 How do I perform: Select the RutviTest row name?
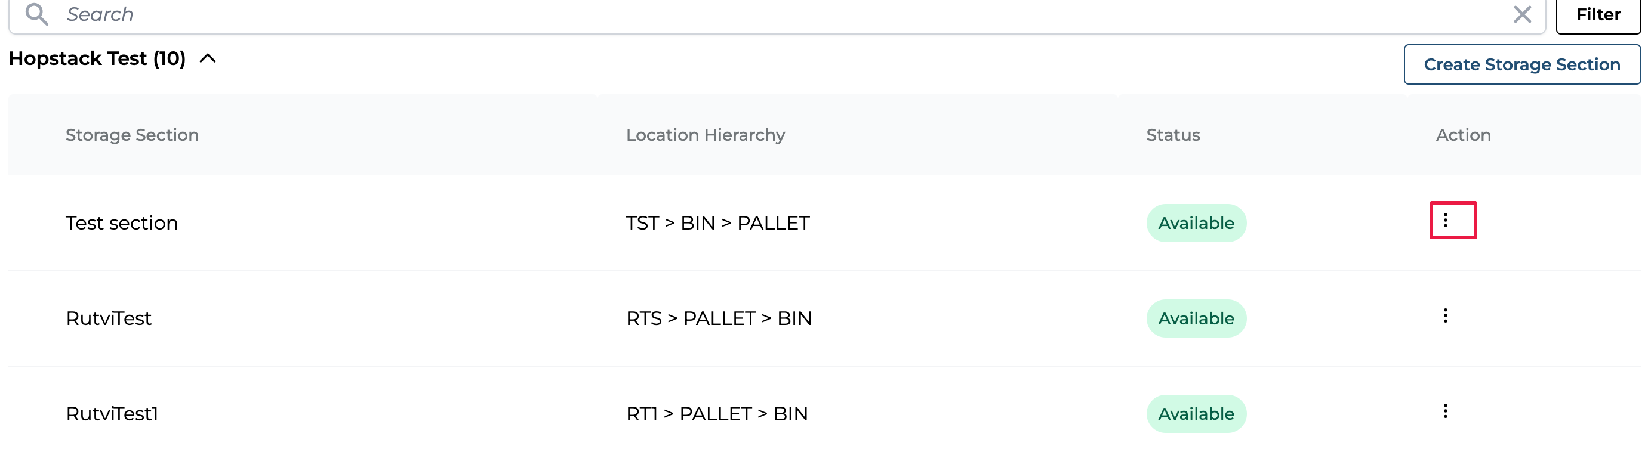(x=109, y=318)
